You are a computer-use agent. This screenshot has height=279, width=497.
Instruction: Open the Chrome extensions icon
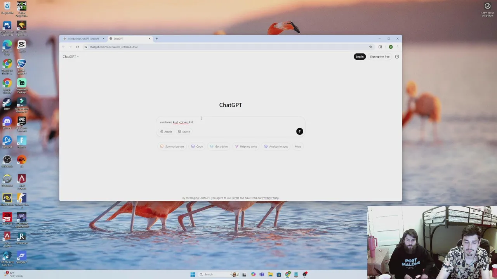pyautogui.click(x=380, y=47)
